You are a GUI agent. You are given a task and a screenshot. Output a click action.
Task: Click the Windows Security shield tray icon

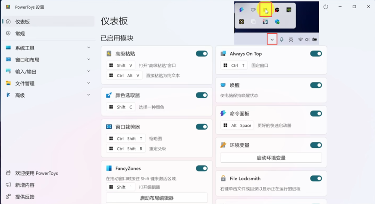277,22
